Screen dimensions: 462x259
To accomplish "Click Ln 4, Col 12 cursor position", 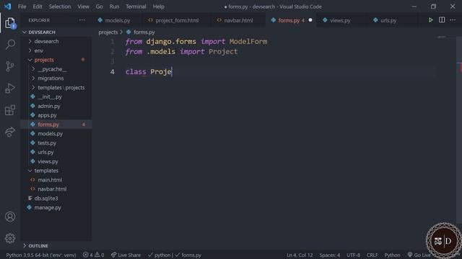I will pos(300,255).
